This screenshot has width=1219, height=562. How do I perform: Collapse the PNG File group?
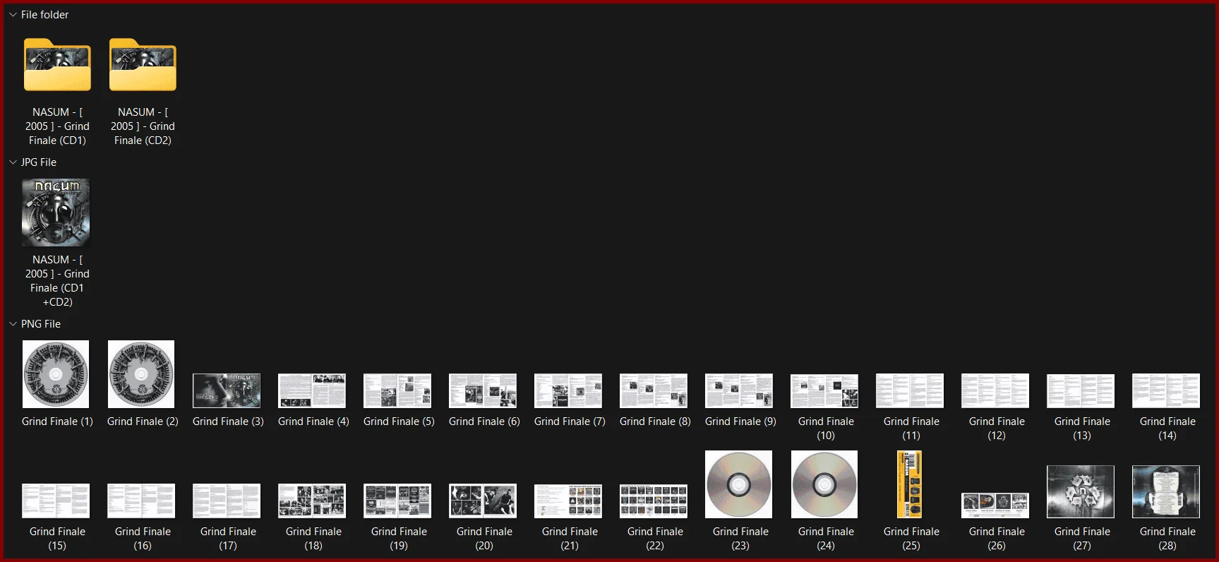[x=13, y=324]
